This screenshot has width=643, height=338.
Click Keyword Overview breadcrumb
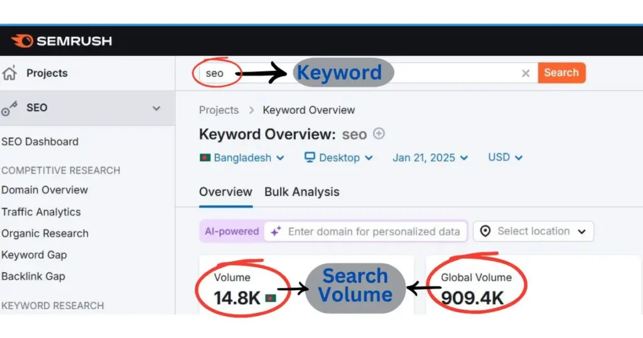[x=309, y=110]
